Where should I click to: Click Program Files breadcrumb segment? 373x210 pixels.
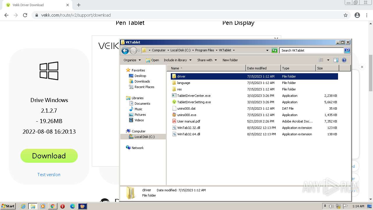(x=205, y=50)
